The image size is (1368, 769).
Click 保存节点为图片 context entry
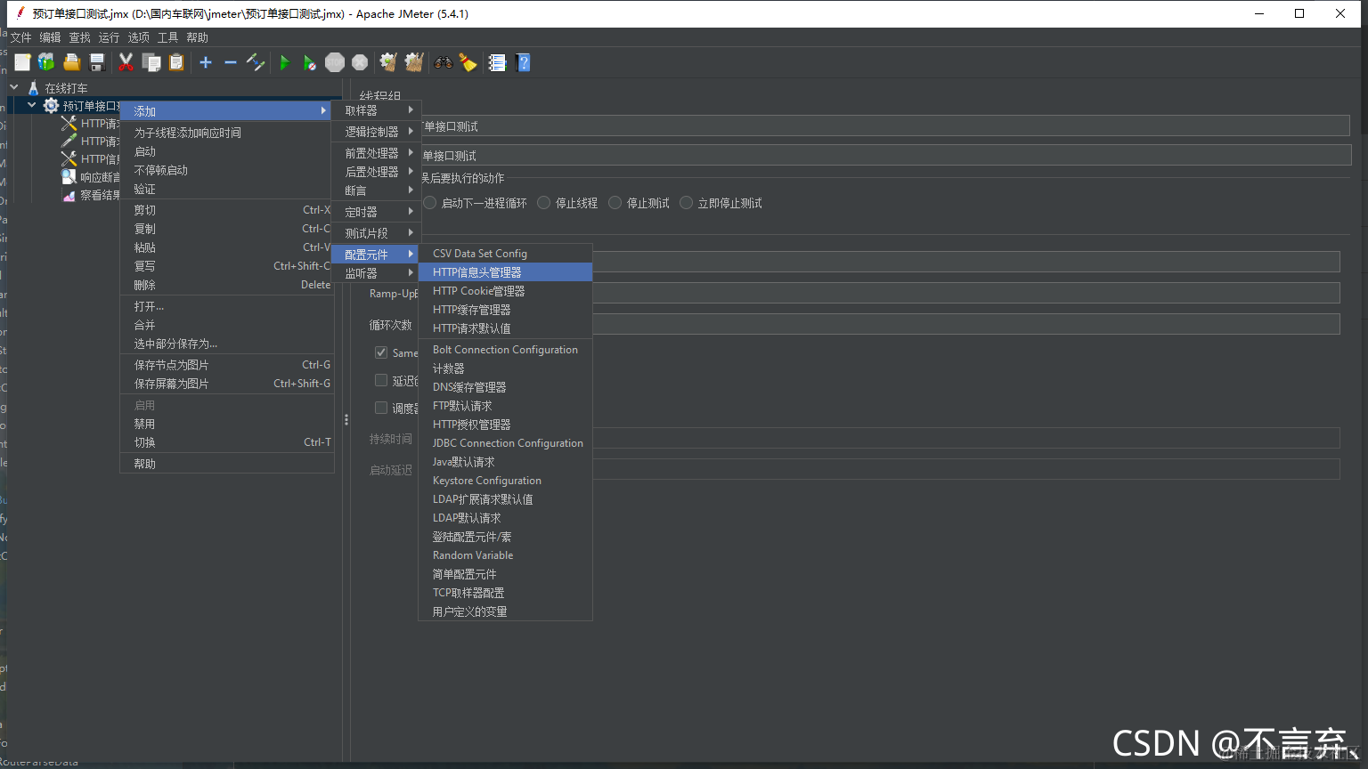[x=227, y=365]
